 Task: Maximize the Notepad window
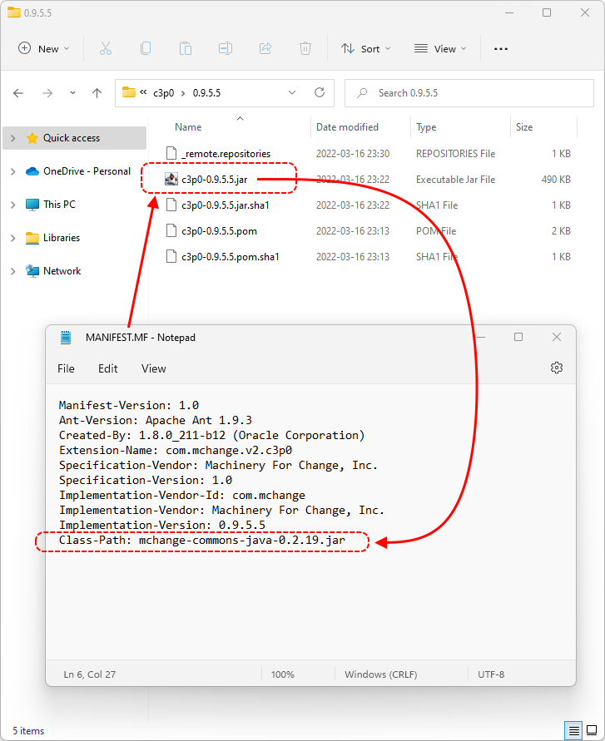518,337
